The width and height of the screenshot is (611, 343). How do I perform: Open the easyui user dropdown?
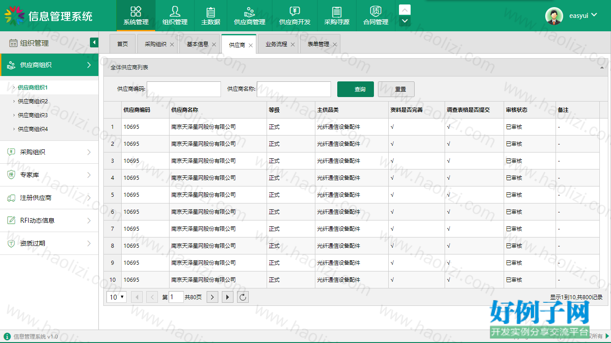pyautogui.click(x=583, y=16)
